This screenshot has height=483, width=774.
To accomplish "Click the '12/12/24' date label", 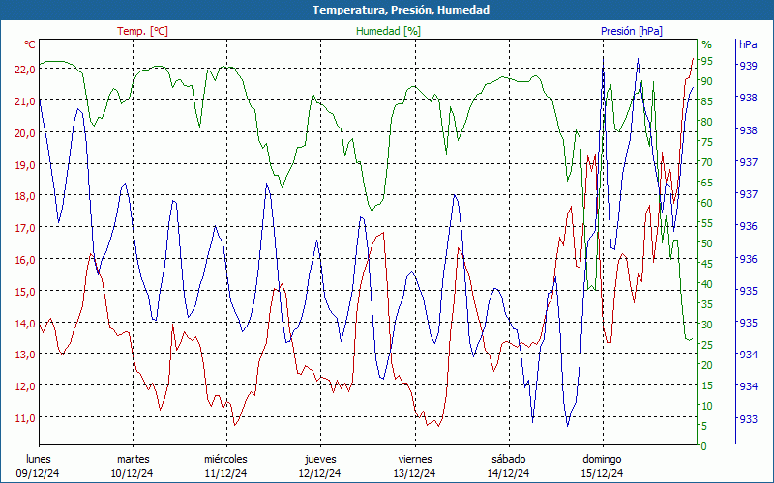I will coord(319,473).
